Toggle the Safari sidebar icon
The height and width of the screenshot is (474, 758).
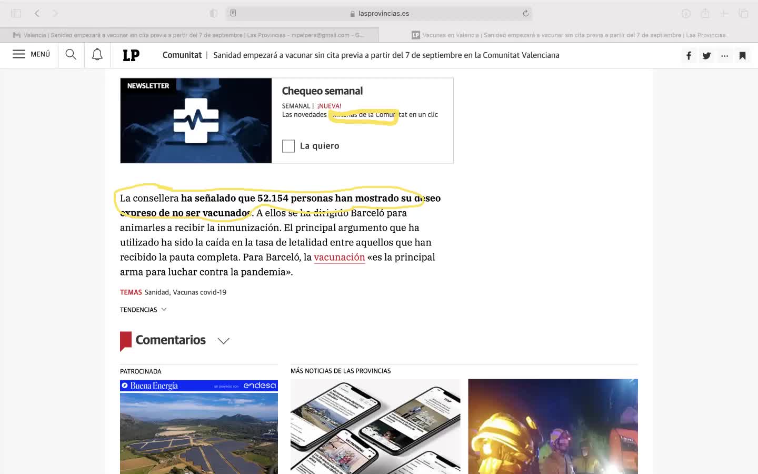[x=16, y=13]
